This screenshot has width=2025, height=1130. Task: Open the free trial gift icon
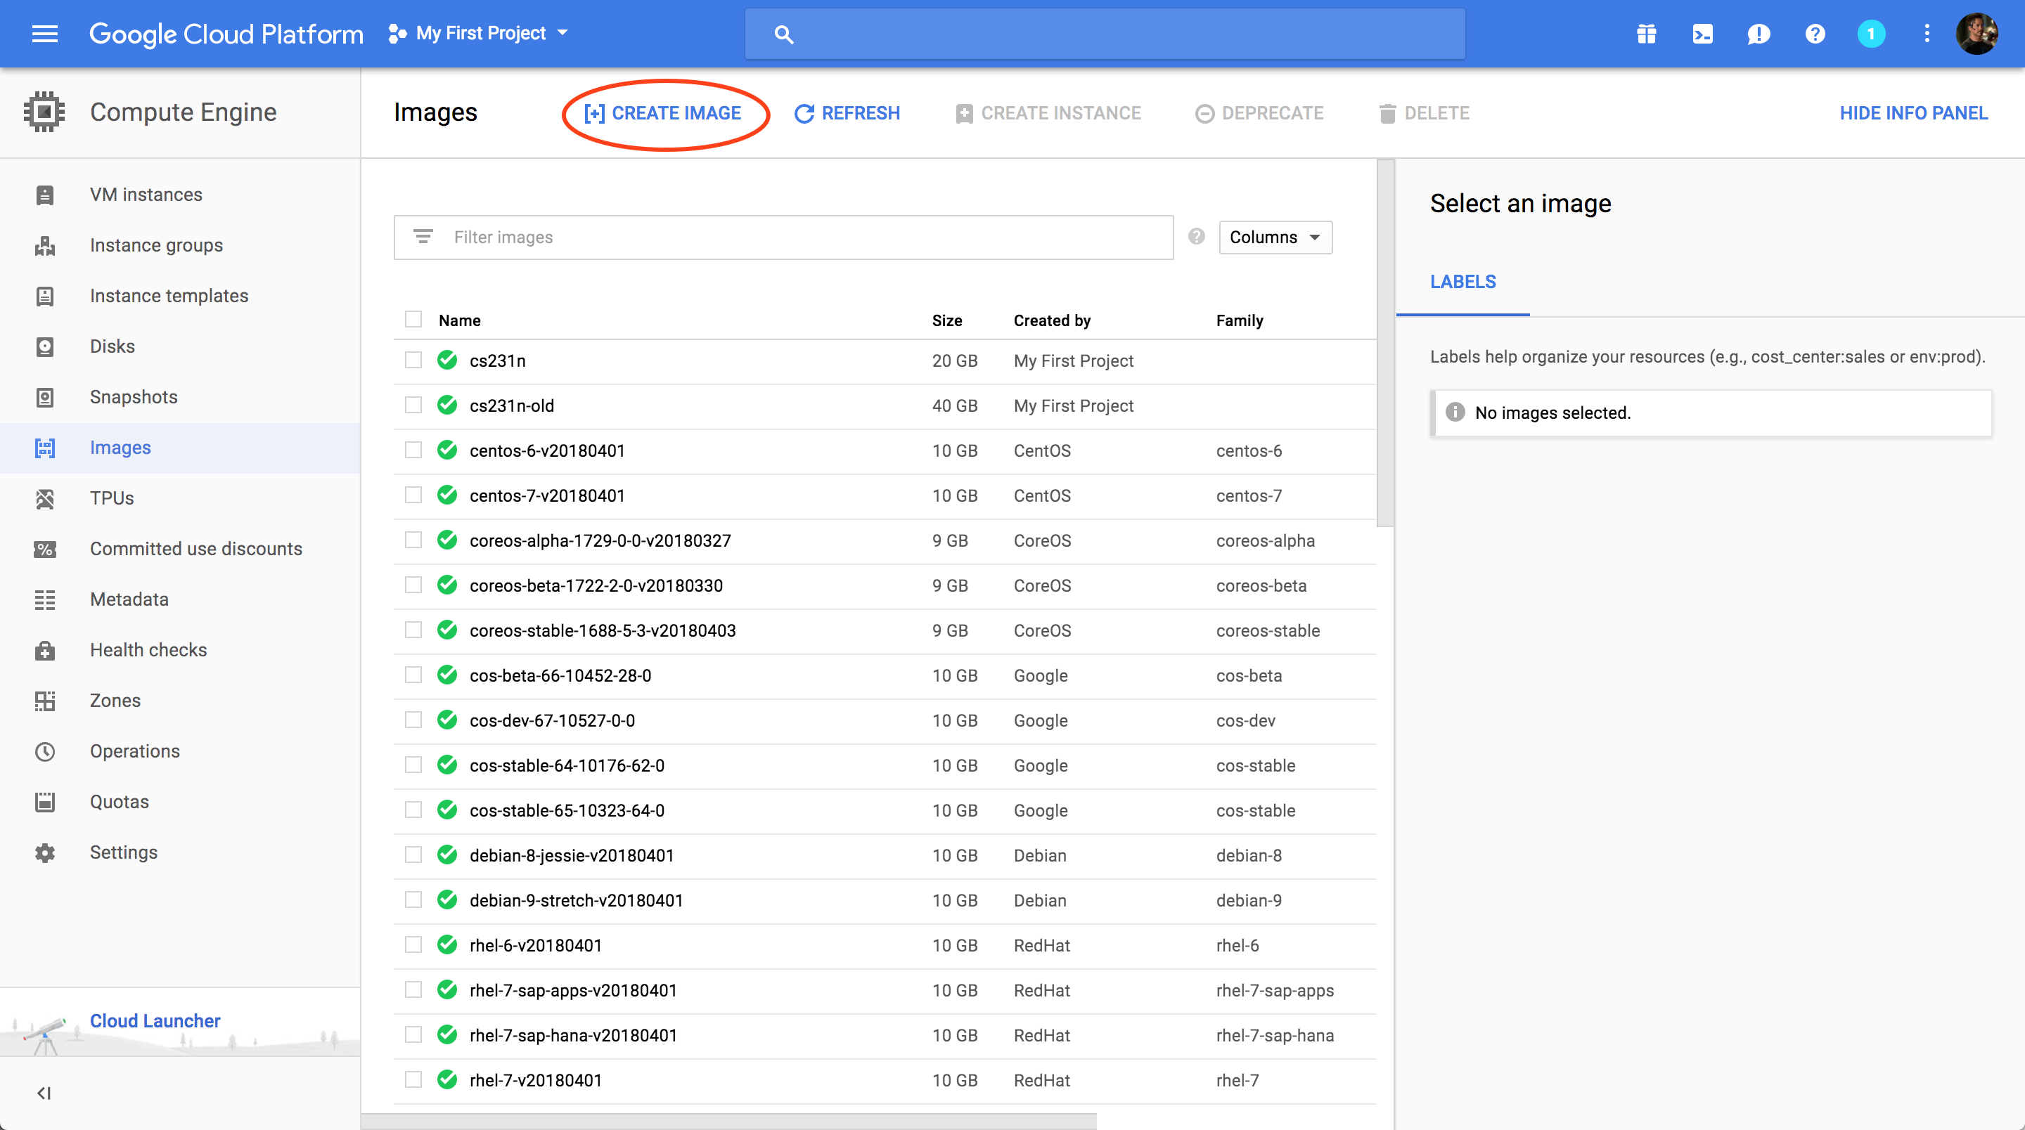(1646, 34)
